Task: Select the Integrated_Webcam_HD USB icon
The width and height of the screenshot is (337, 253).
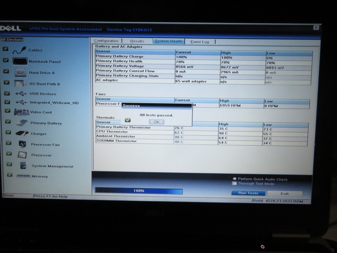Action: pos(21,102)
